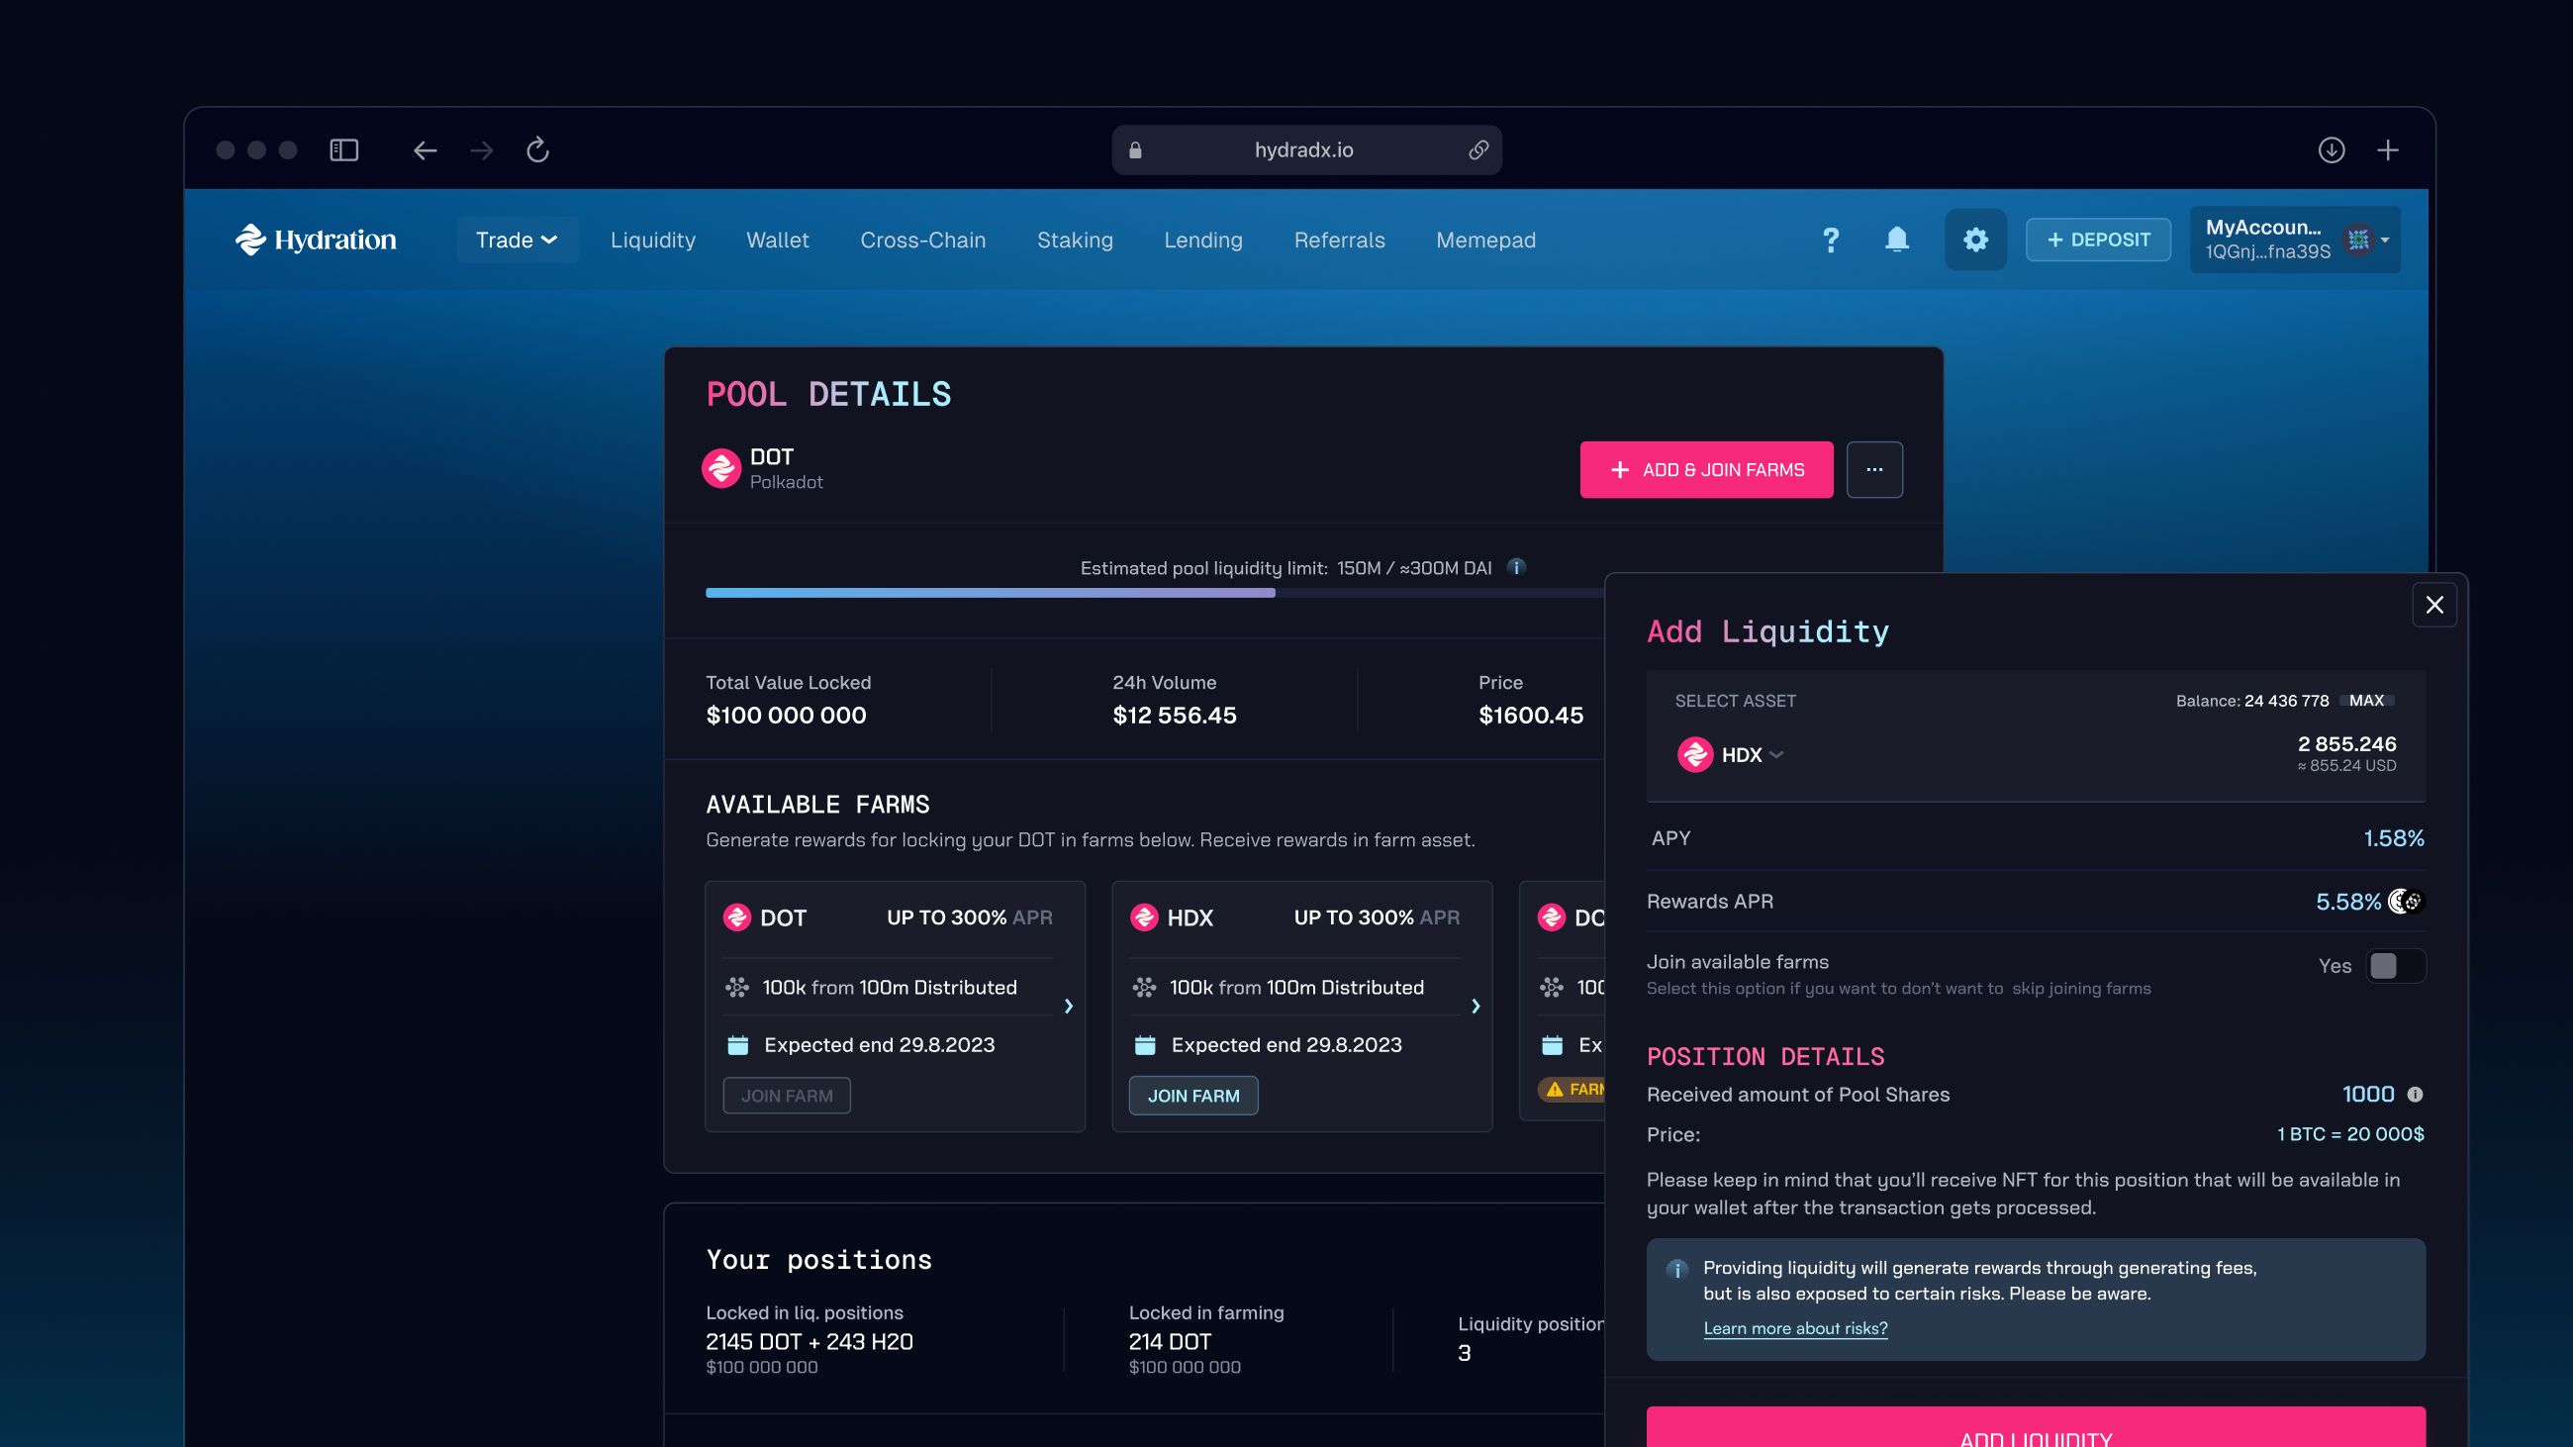2573x1447 pixels.
Task: Toggle the Join available farms switch
Action: pyautogui.click(x=2394, y=966)
